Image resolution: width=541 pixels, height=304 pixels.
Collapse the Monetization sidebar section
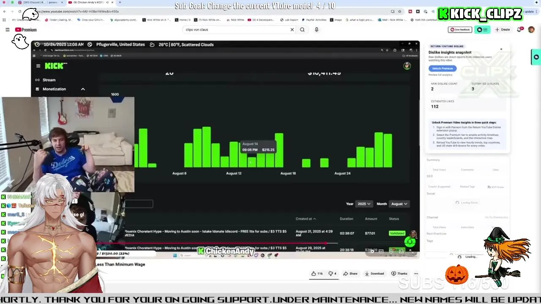(x=83, y=89)
